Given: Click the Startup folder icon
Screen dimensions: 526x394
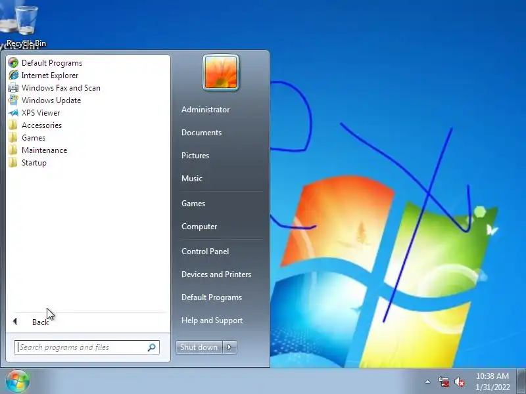Looking at the screenshot, I should coord(13,162).
